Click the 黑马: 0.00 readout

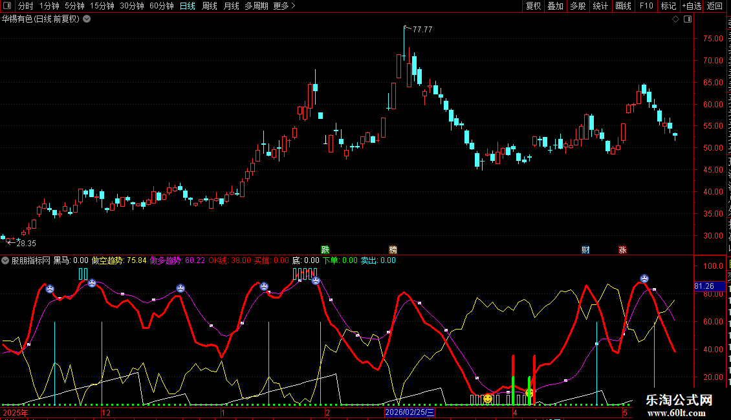coord(71,260)
